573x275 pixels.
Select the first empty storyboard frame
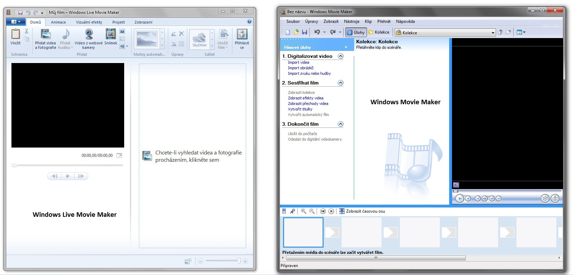pos(303,232)
